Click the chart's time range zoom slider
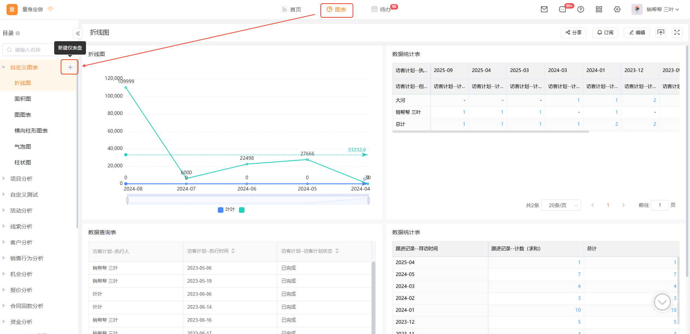Viewport: 690px width, 334px height. click(x=248, y=200)
